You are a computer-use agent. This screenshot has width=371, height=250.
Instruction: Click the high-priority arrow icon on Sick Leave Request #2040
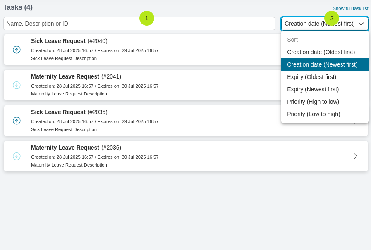tap(17, 50)
